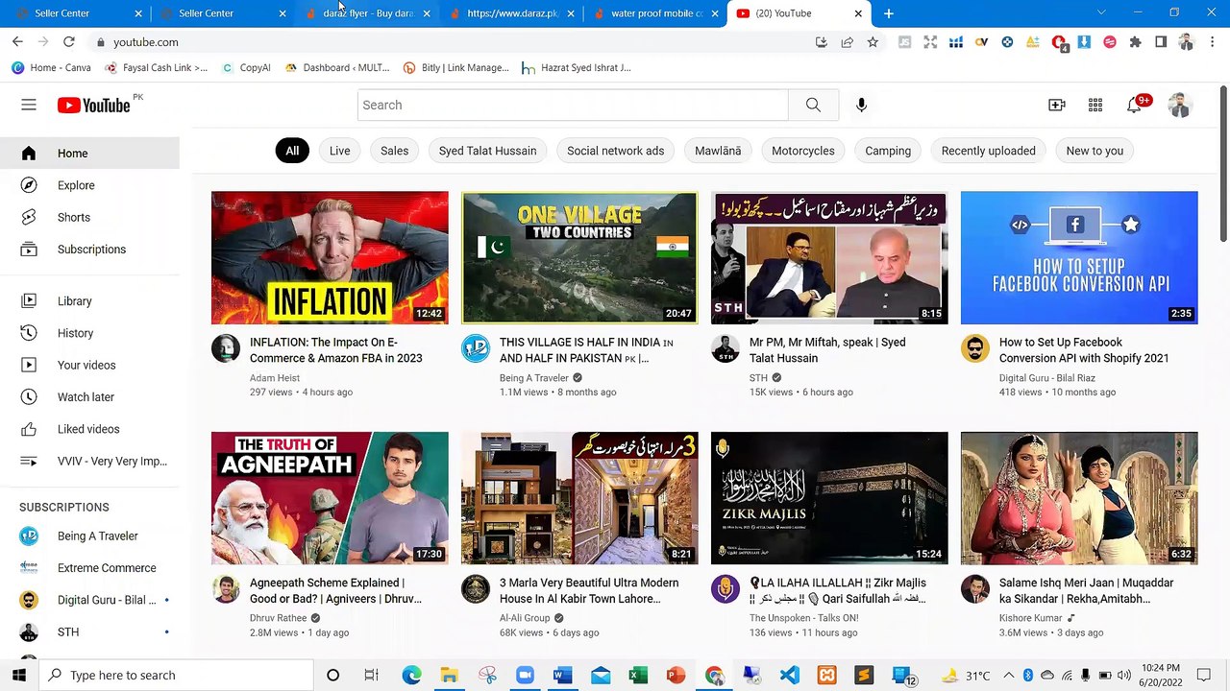
Task: Open Library in the sidebar
Action: pos(89,301)
